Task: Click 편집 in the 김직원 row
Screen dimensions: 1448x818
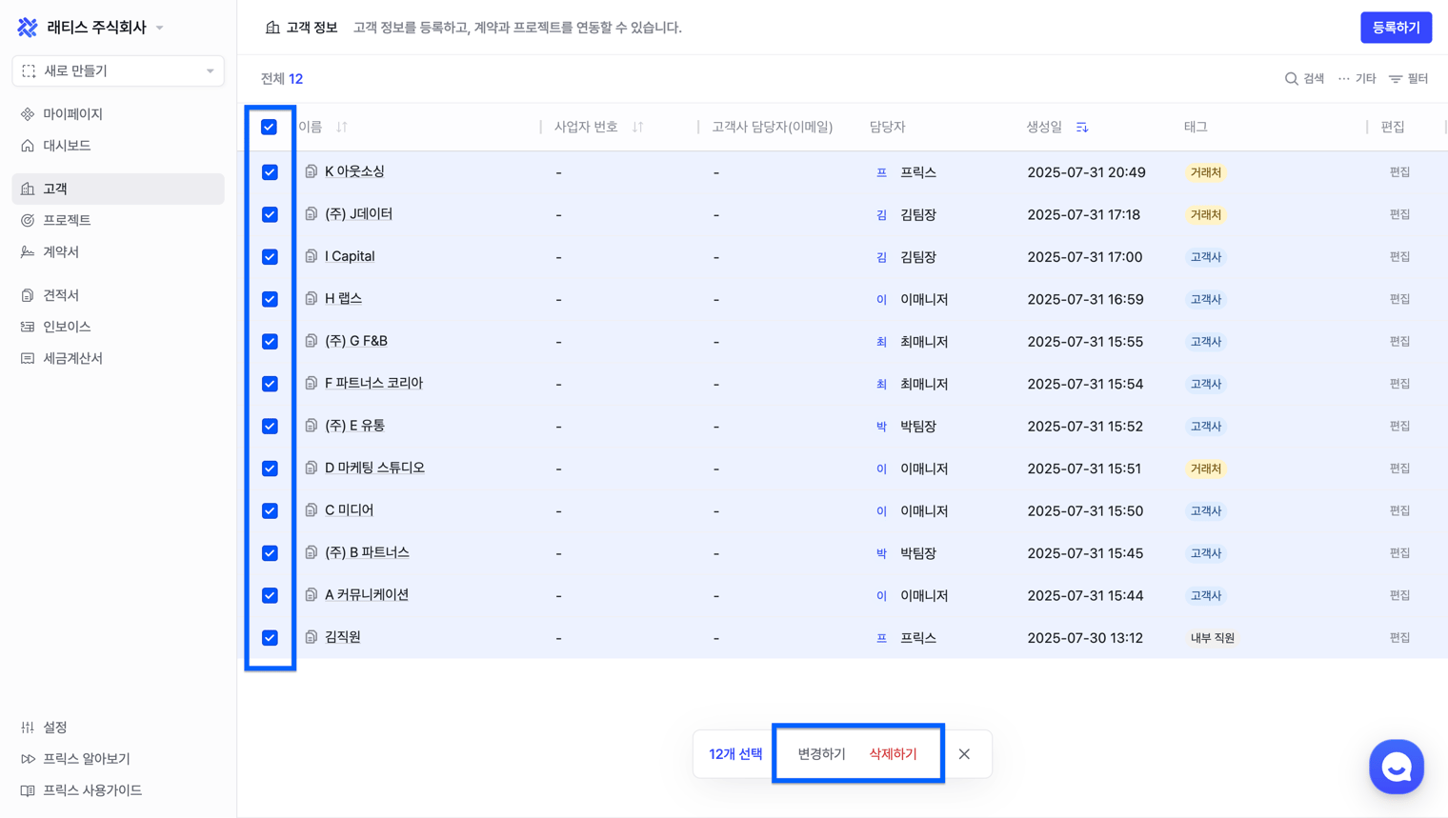Action: (x=1399, y=638)
